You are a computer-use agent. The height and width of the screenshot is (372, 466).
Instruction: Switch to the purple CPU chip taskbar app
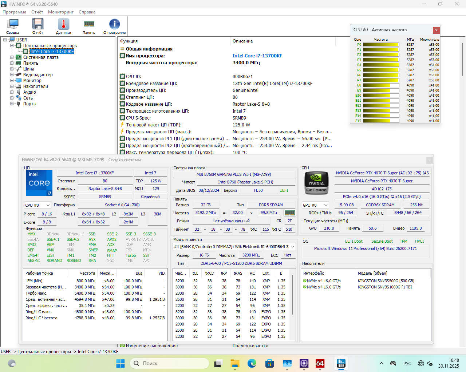304,363
